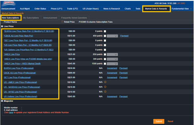Click the info icon for US - AMEX Live Price
Screen dimensions: 194x125
pyautogui.click(x=105, y=82)
